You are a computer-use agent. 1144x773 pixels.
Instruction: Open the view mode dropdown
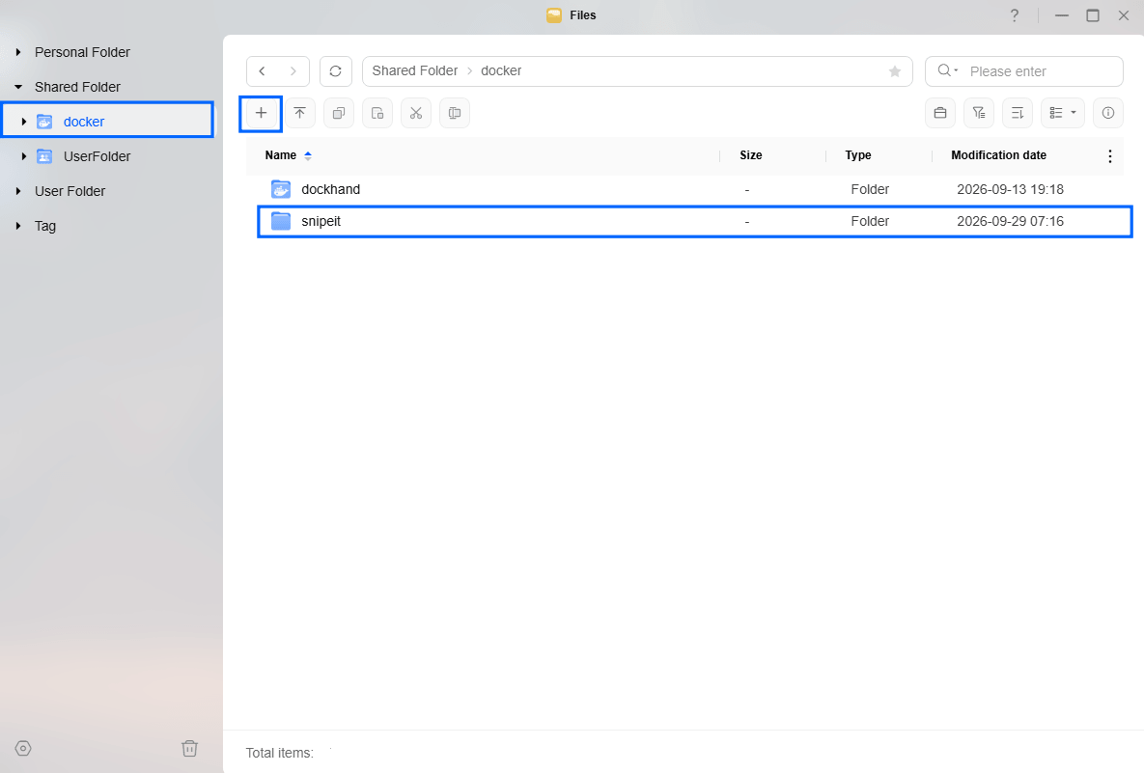tap(1063, 113)
